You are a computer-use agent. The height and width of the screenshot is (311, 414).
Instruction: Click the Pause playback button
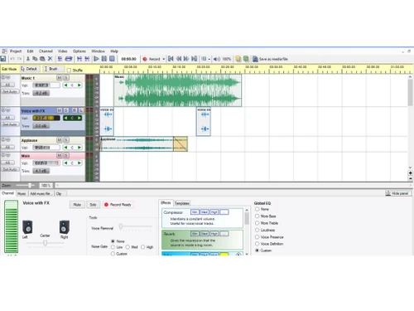coord(104,59)
